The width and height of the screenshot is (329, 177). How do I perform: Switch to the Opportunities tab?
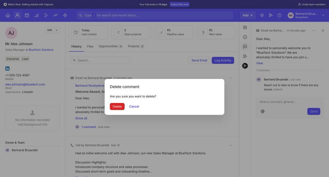click(x=108, y=46)
